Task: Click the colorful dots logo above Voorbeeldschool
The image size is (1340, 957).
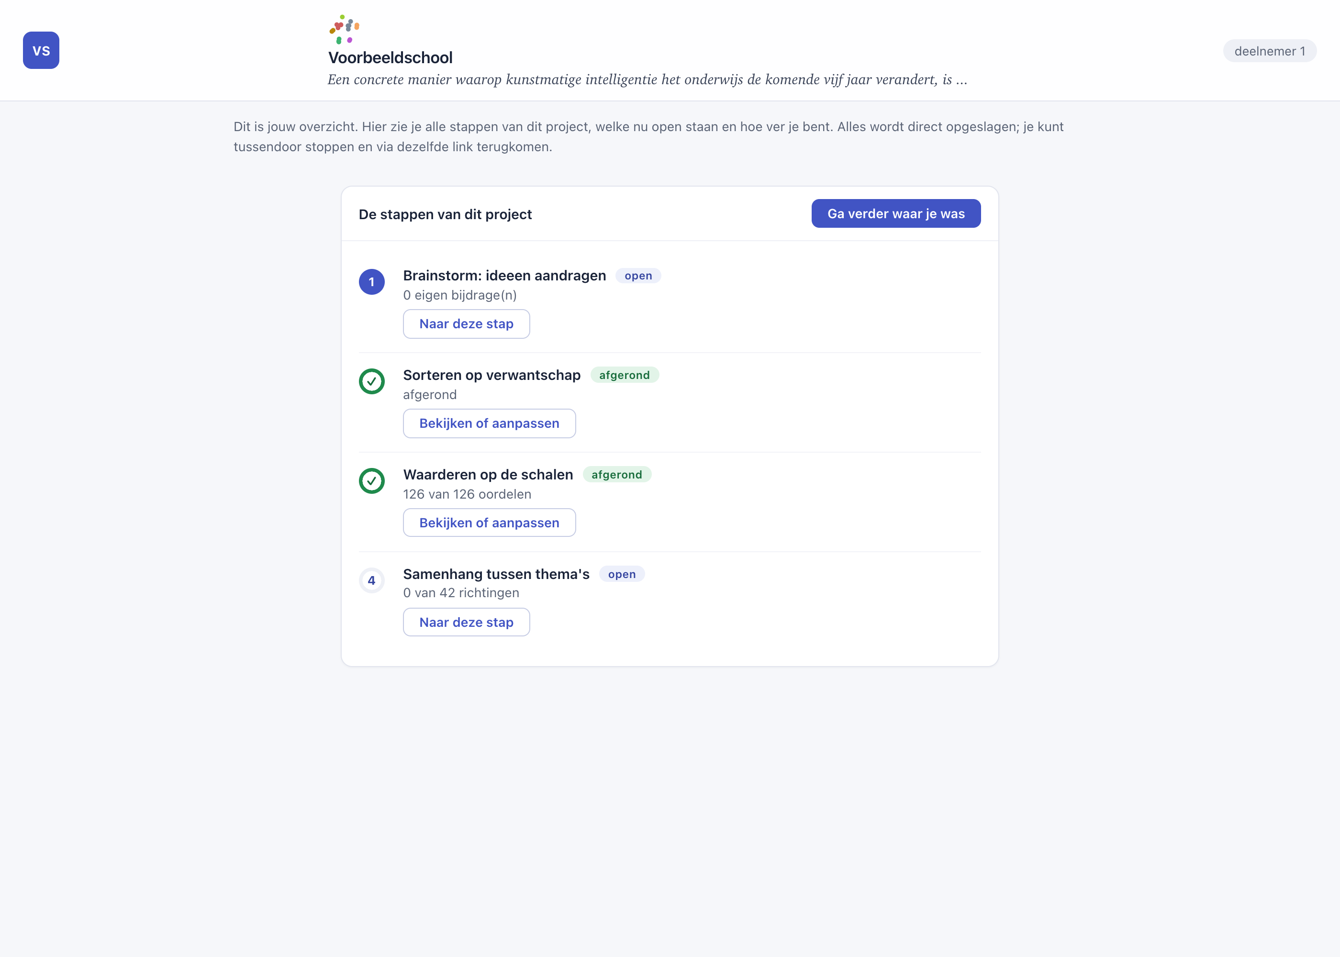Action: [x=344, y=30]
